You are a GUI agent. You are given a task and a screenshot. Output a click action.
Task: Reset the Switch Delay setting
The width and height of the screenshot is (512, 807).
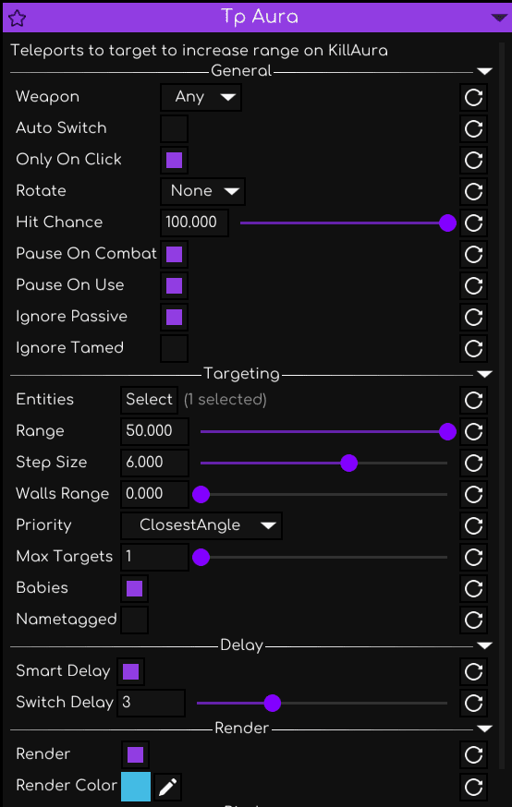pyautogui.click(x=473, y=703)
